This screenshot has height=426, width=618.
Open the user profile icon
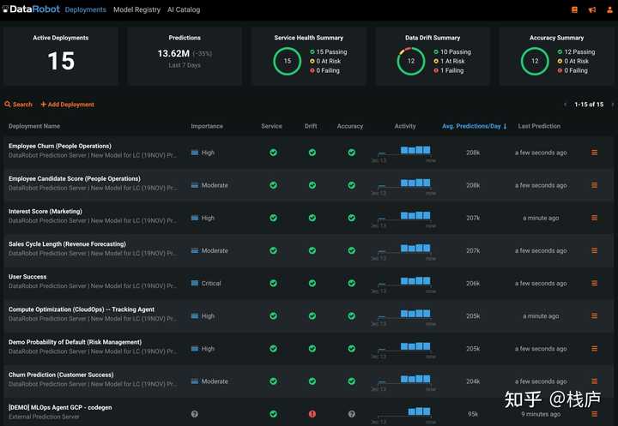[609, 9]
